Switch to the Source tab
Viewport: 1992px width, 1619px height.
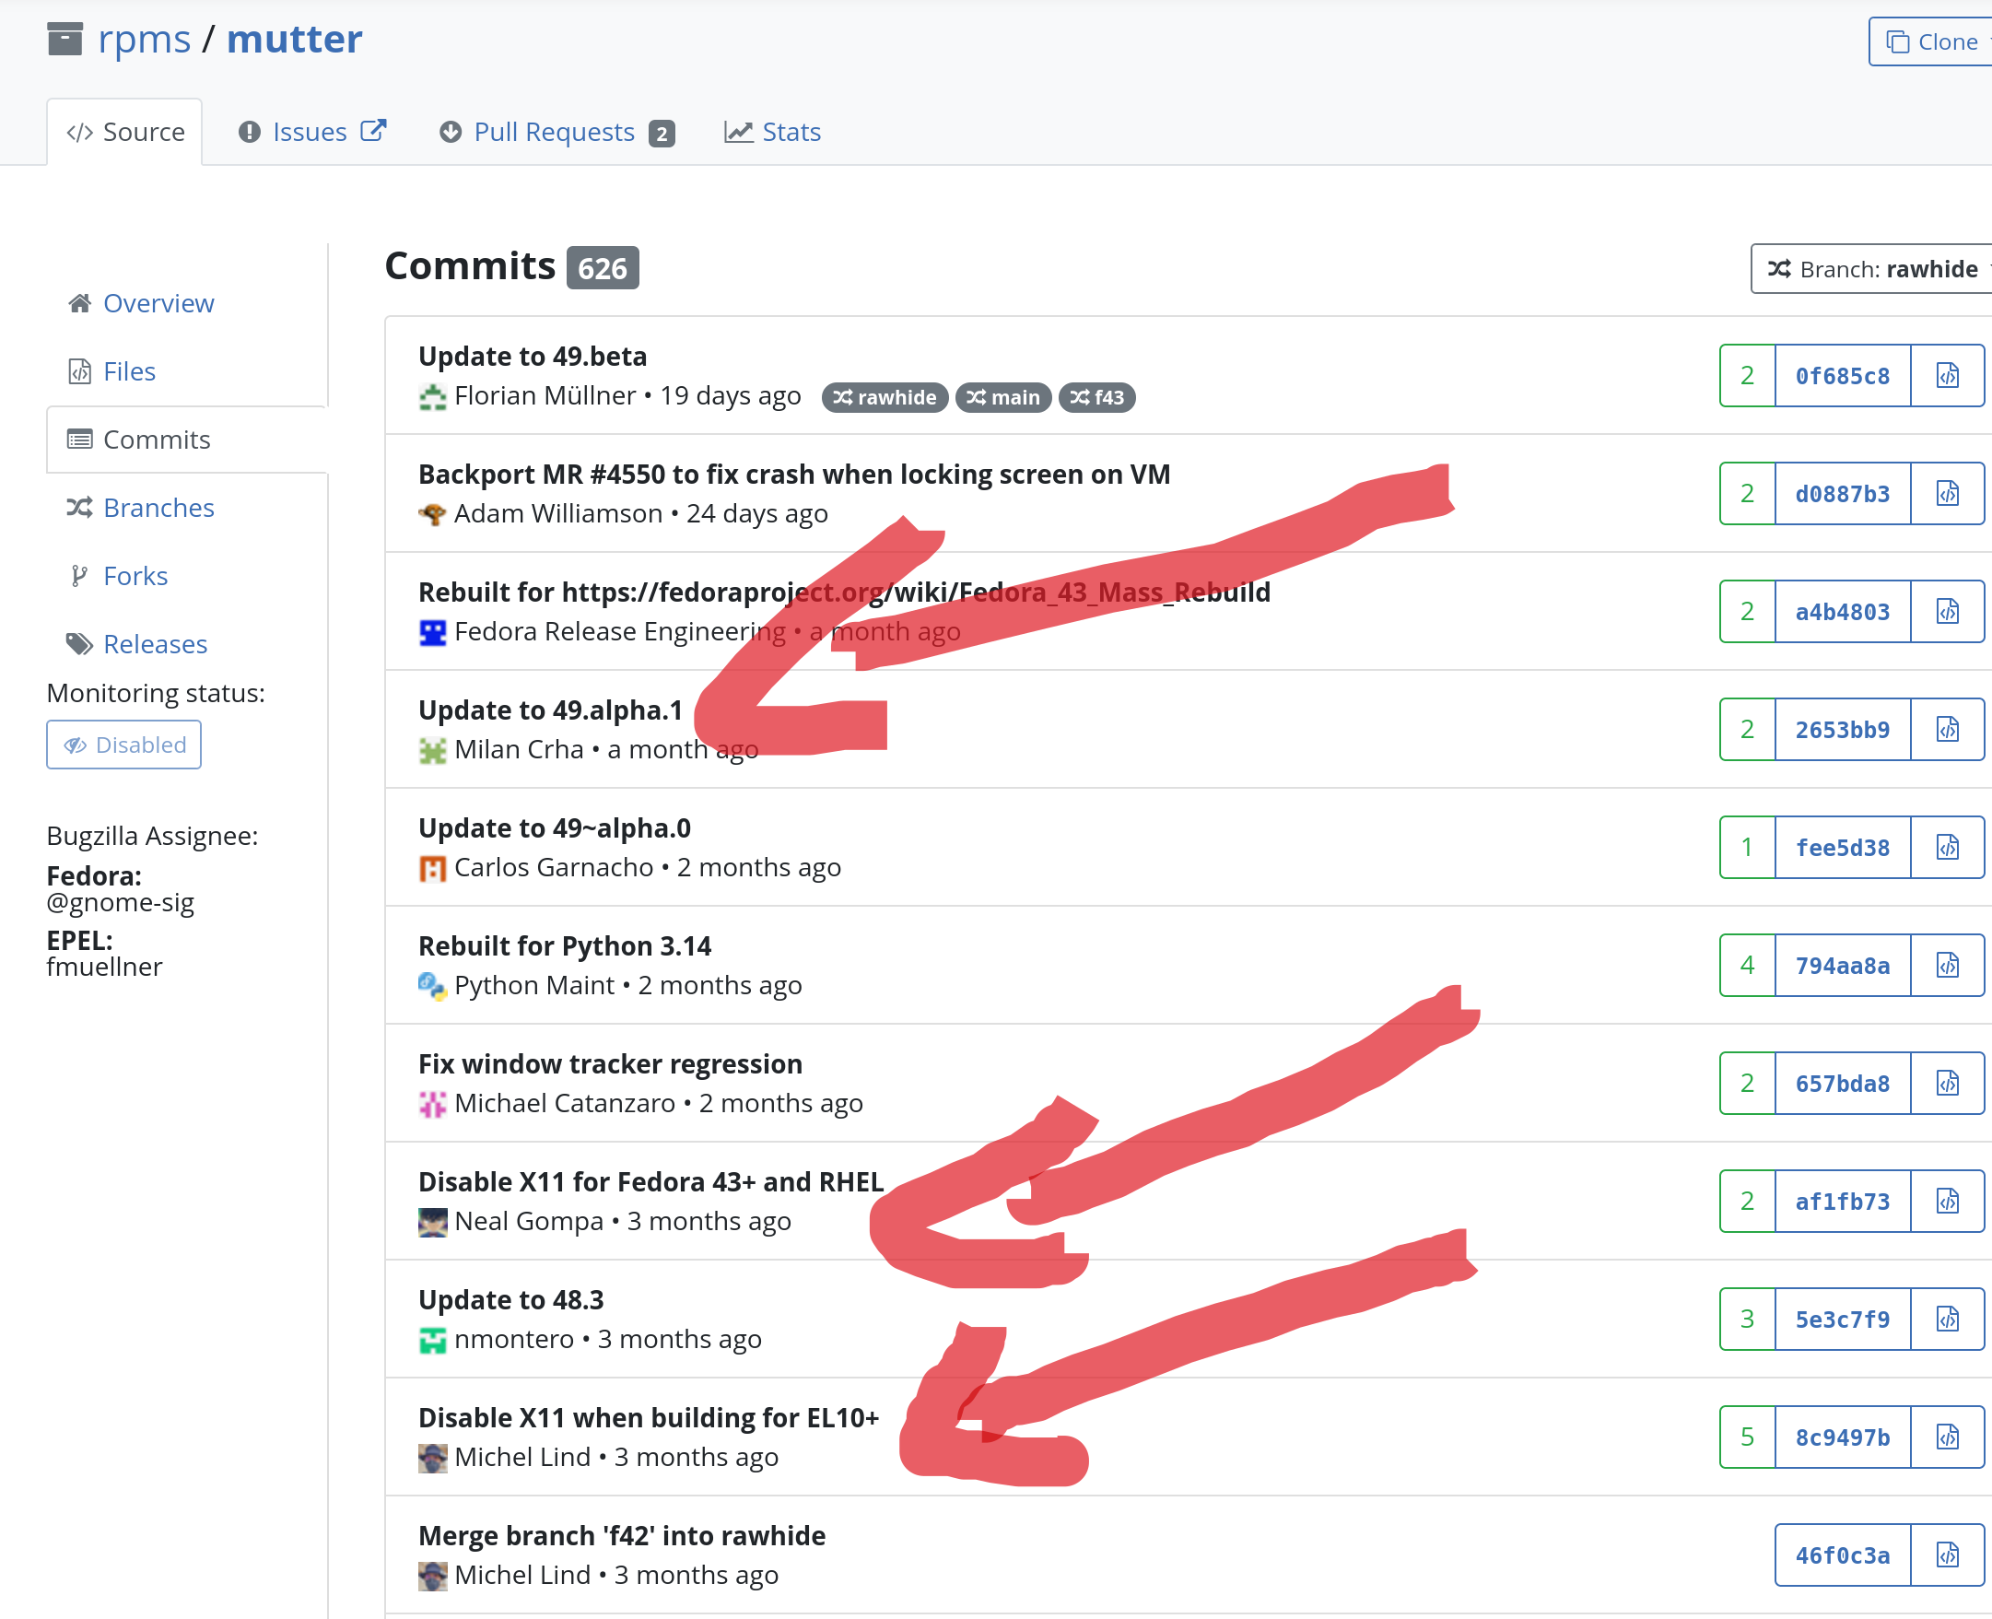pos(125,133)
